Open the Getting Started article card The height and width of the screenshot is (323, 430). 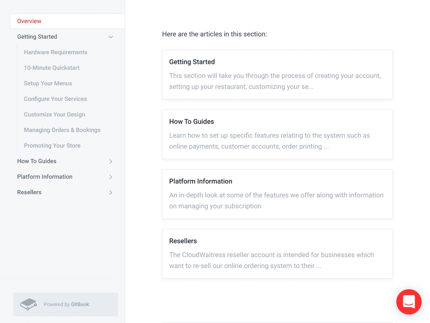coord(277,75)
